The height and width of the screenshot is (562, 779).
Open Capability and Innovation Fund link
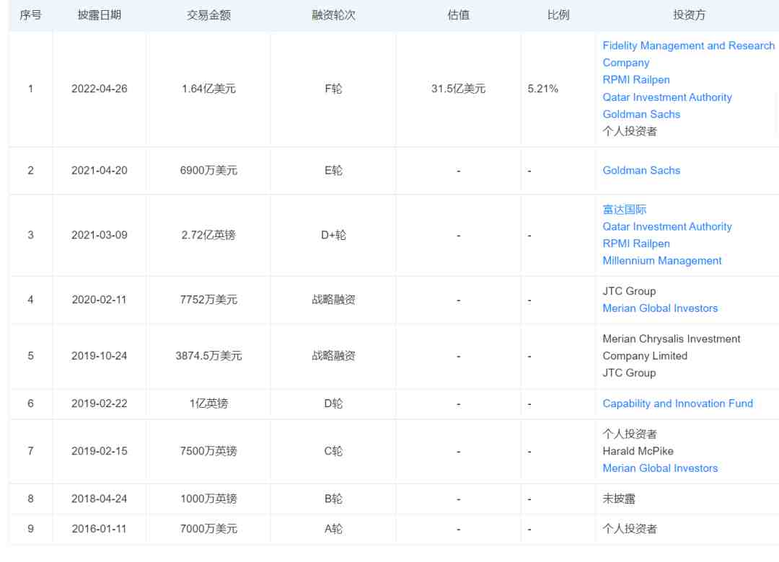coord(677,403)
